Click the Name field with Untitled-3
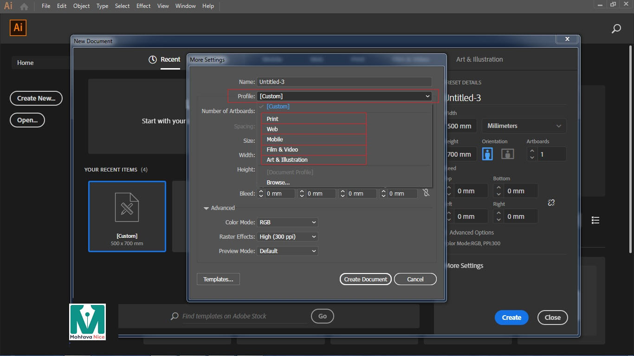Image resolution: width=634 pixels, height=356 pixels. tap(343, 82)
